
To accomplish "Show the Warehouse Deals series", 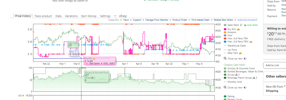I will [x=236, y=46].
